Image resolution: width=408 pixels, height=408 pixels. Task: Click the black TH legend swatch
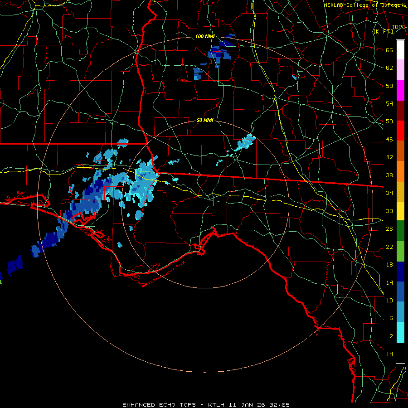point(400,353)
